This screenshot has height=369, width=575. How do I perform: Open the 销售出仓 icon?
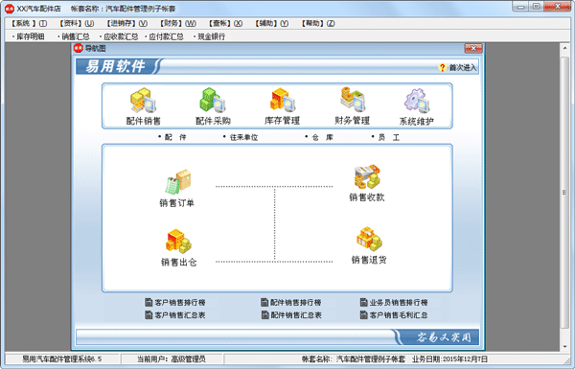pyautogui.click(x=178, y=242)
